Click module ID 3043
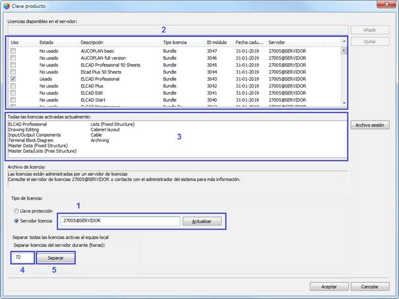Image resolution: width=399 pixels, height=299 pixels. (x=212, y=79)
